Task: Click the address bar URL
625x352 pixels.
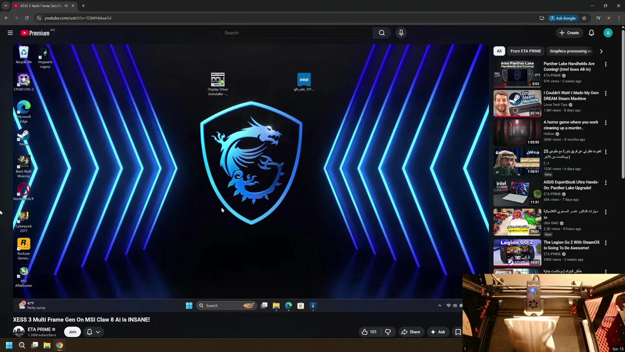Action: 78,18
